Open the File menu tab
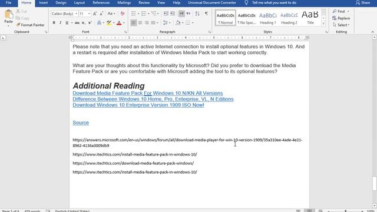The image size is (377, 212). point(9,3)
